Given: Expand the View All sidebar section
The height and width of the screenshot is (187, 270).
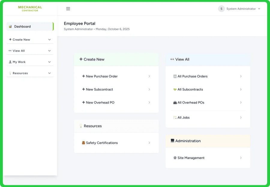Looking at the screenshot, I should 29,51.
